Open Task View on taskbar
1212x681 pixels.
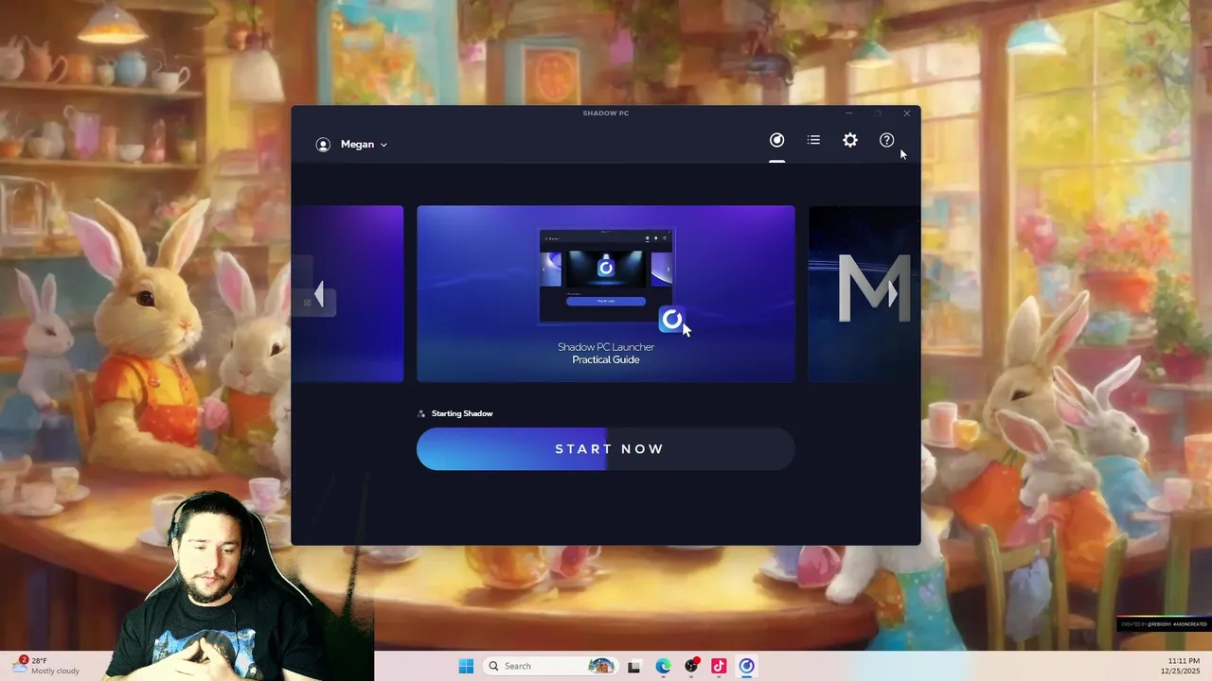click(x=634, y=666)
